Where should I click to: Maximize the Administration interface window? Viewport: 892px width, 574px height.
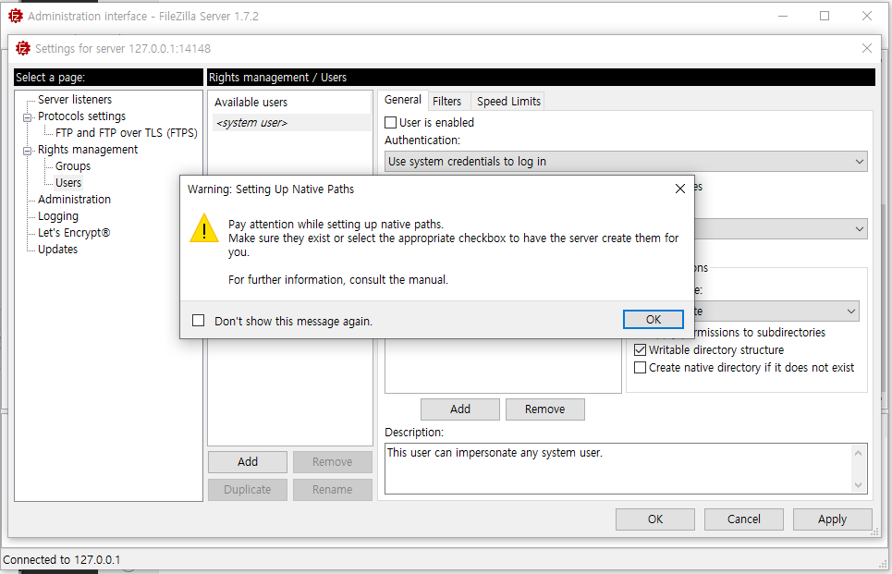pos(825,16)
